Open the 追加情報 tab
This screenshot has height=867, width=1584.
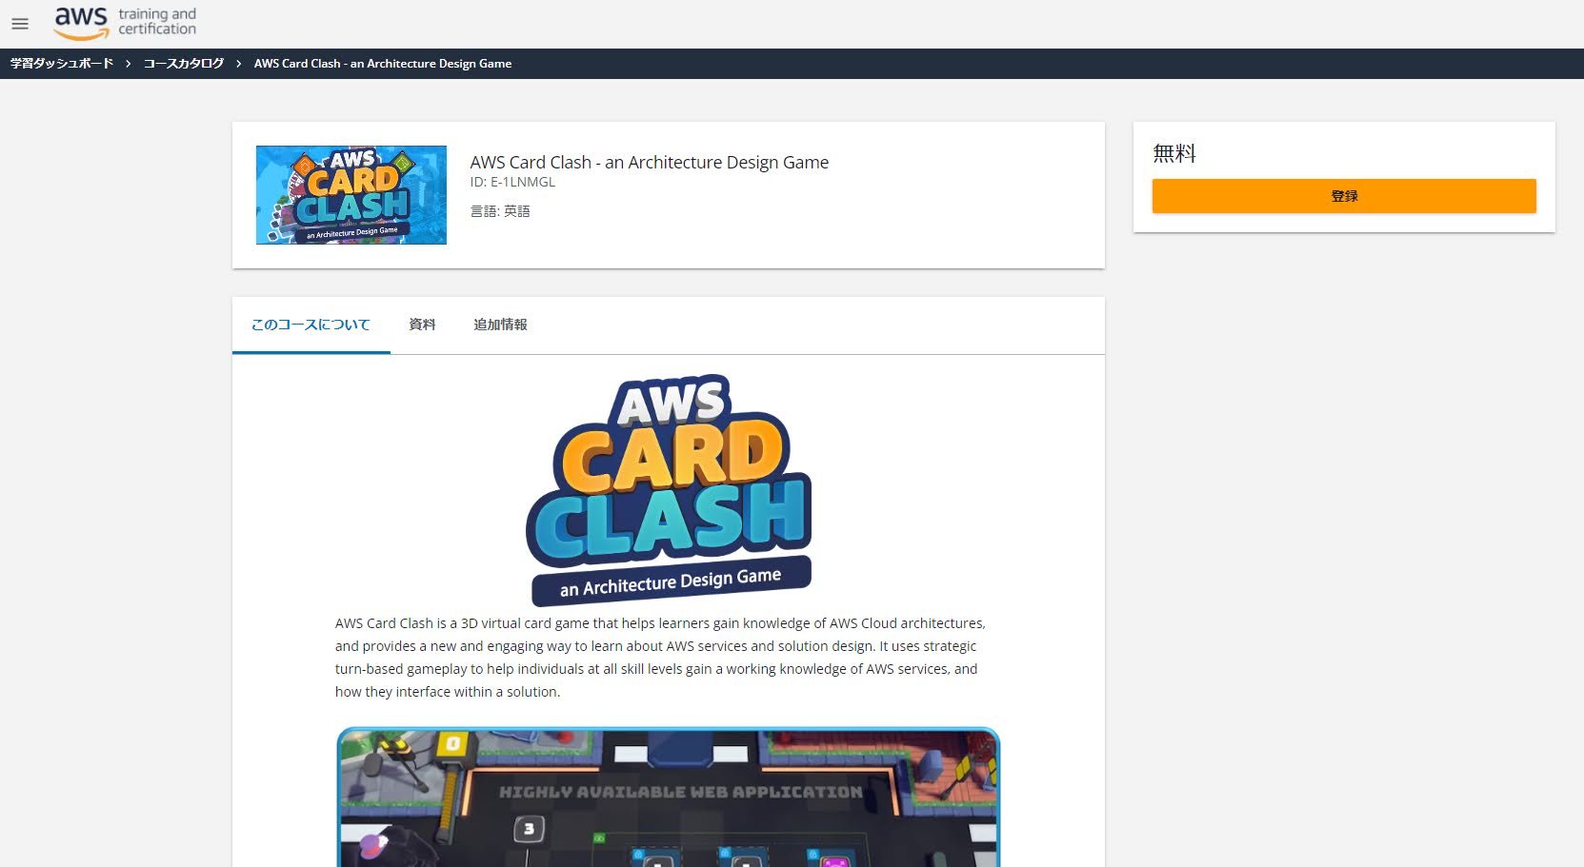tap(499, 325)
